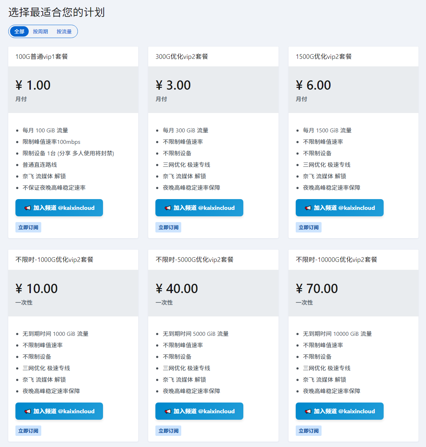This screenshot has height=447, width=426.
Task: Click megaphone icon in 不限时-10000G card
Action: (x=308, y=411)
